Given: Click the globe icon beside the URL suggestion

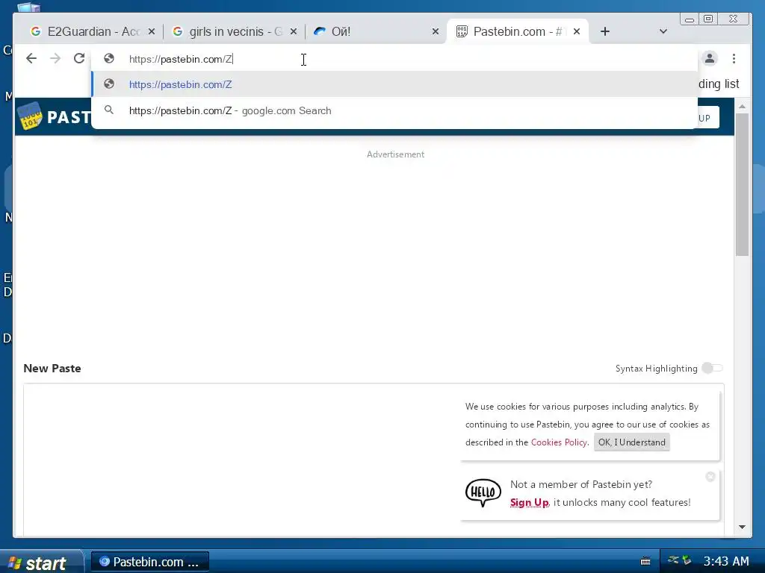Looking at the screenshot, I should click(x=109, y=84).
